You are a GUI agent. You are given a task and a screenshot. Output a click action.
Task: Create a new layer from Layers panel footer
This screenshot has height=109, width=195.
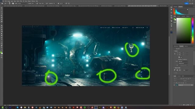[x=190, y=105]
